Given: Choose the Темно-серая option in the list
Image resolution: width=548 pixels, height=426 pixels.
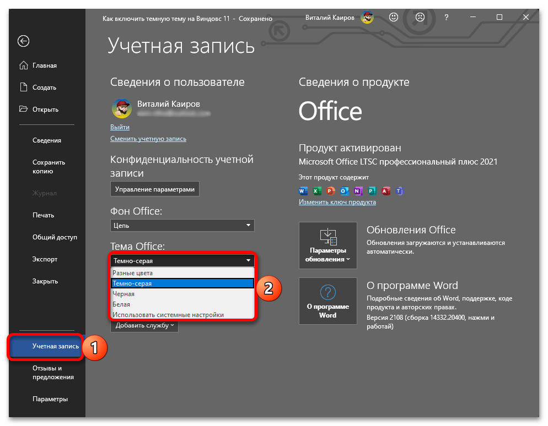Looking at the screenshot, I should pyautogui.click(x=182, y=283).
